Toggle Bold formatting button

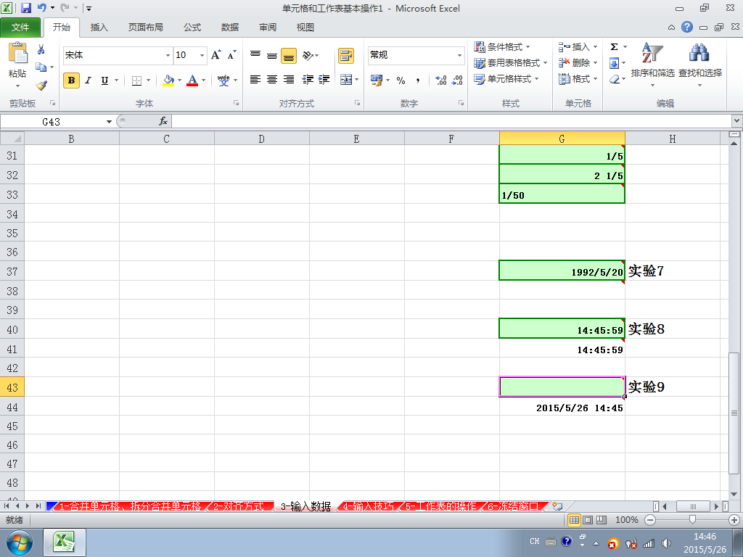point(72,81)
